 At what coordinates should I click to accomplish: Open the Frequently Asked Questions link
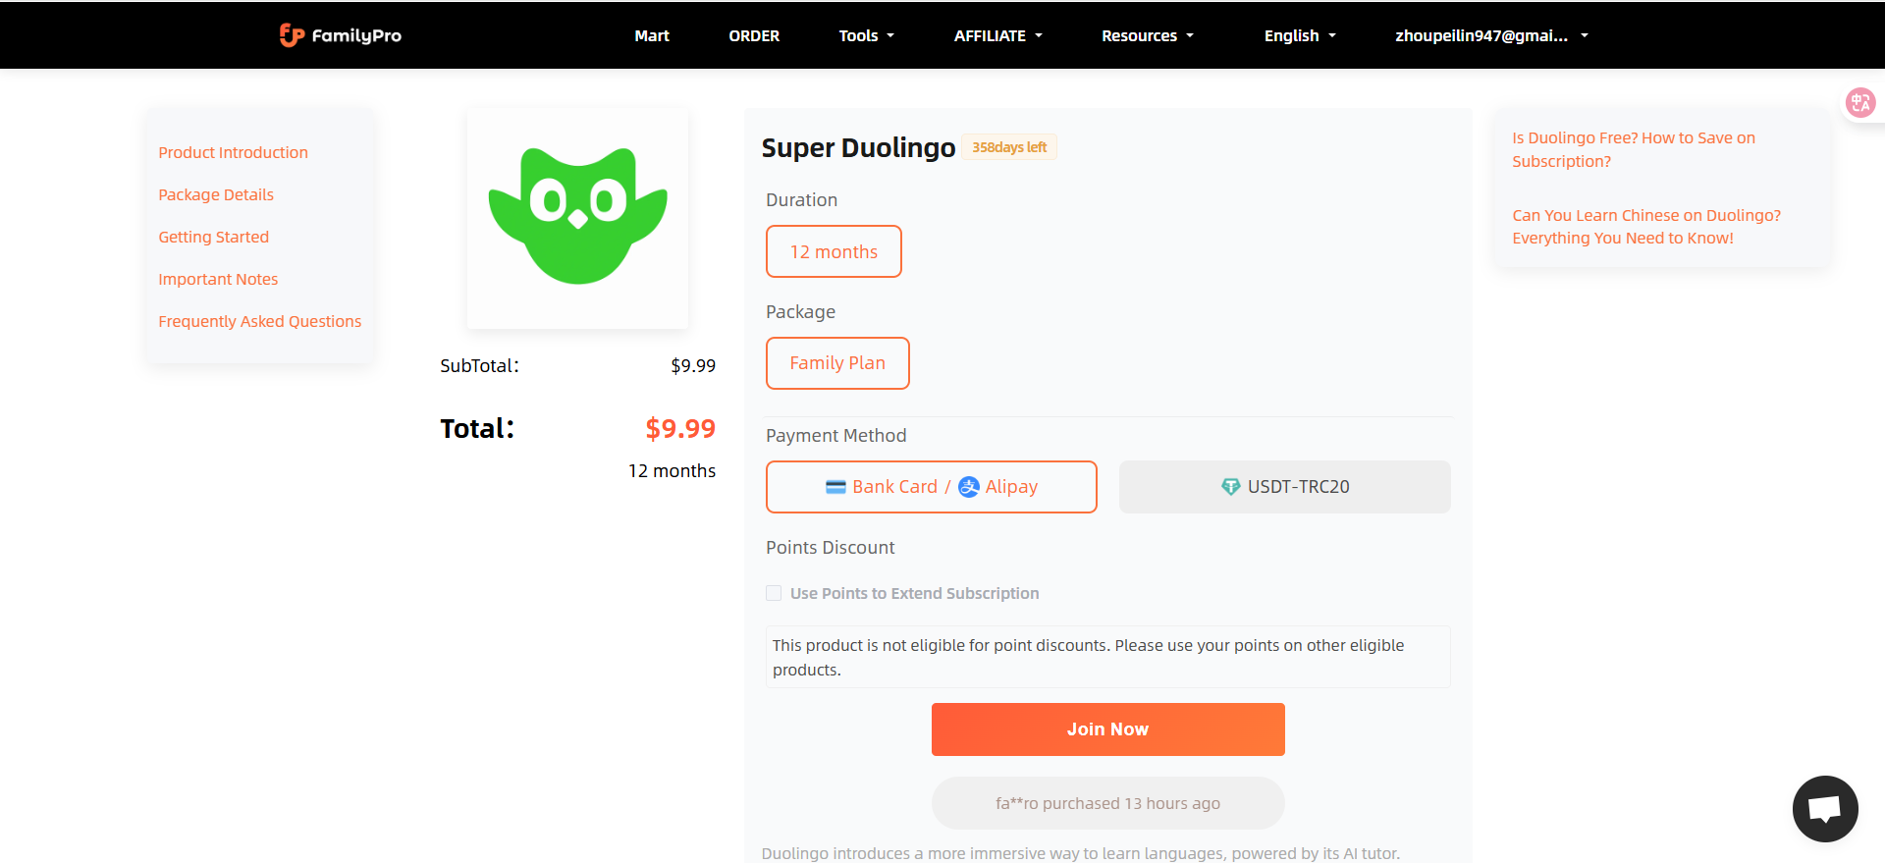(259, 321)
